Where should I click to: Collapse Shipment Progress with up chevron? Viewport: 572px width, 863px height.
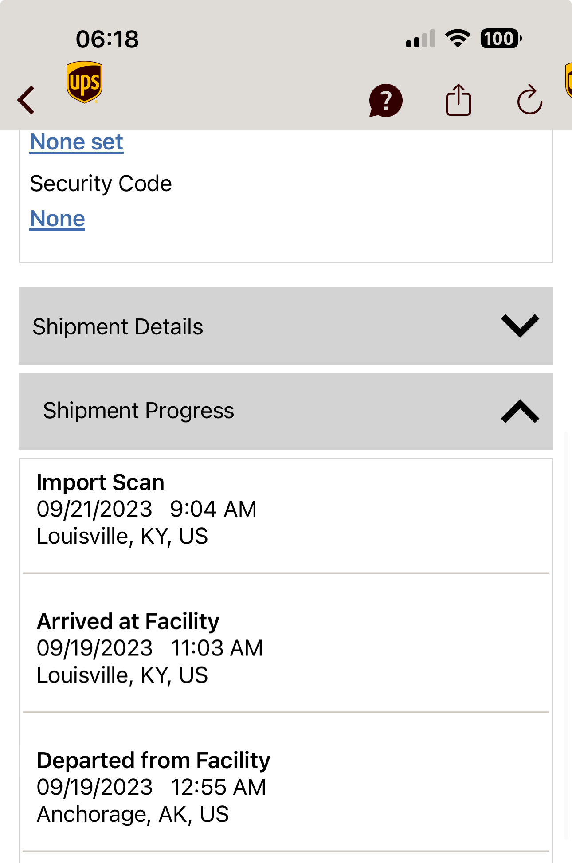tap(520, 411)
